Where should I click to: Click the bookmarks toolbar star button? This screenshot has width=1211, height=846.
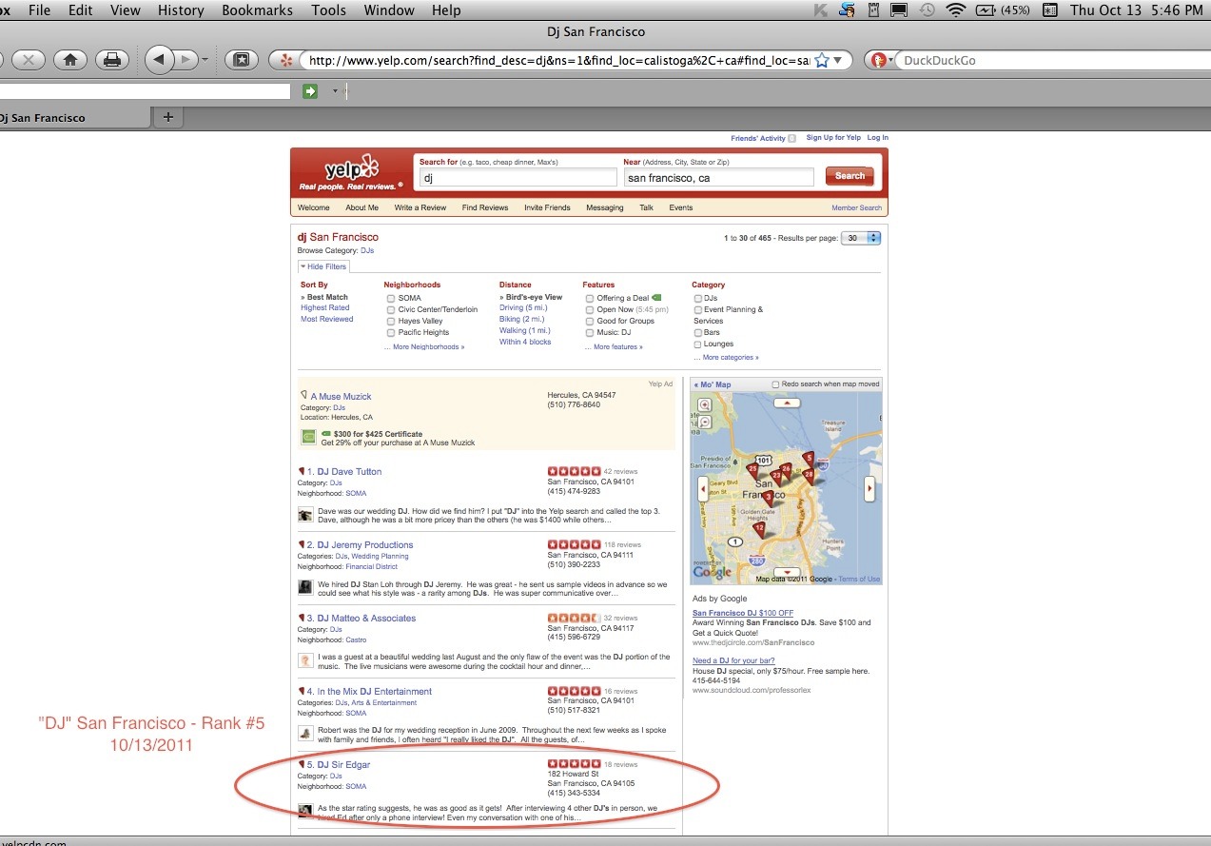point(242,60)
